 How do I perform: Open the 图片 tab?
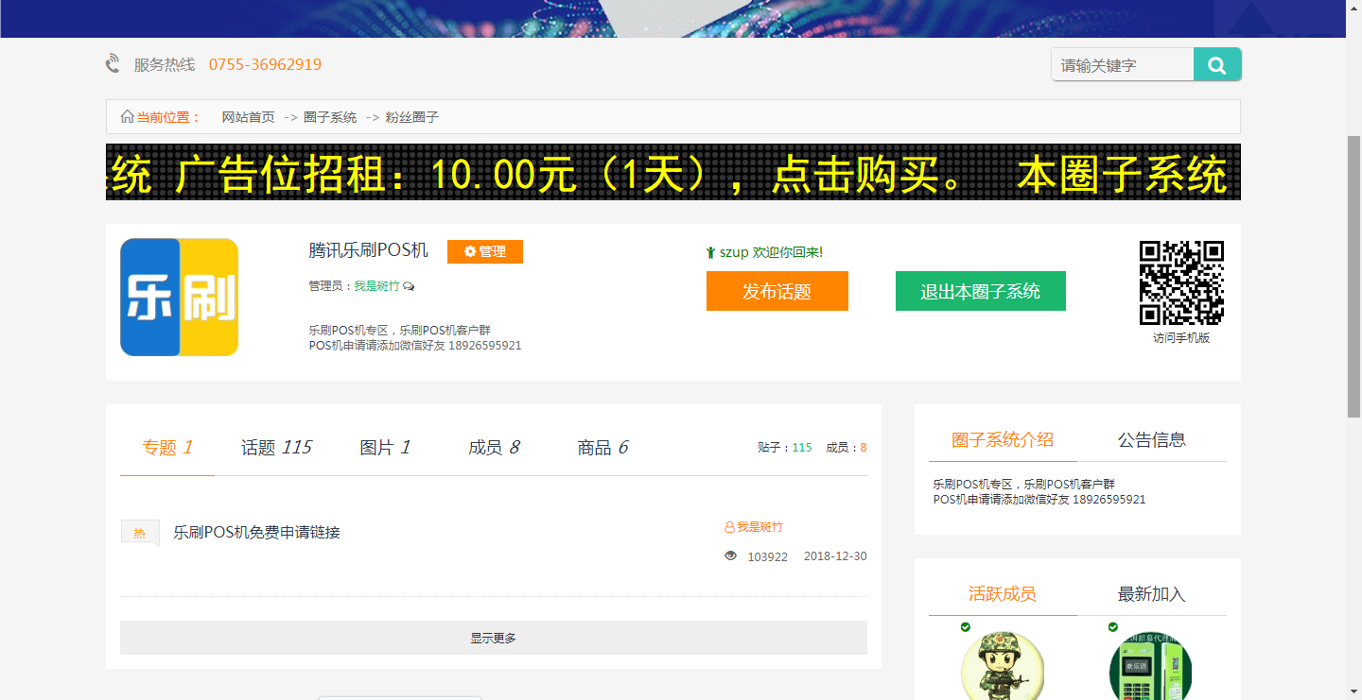385,448
